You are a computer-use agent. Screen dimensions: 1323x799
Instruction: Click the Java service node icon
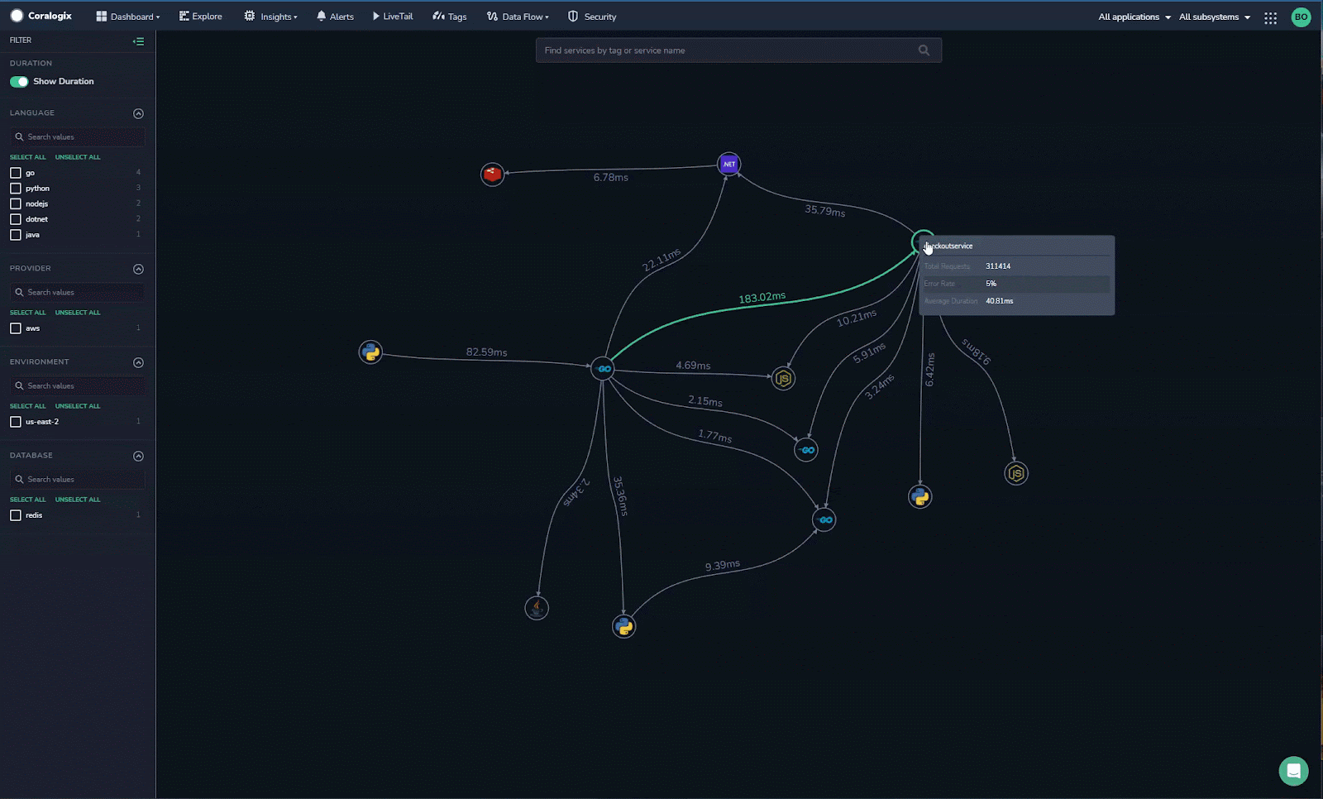(537, 608)
